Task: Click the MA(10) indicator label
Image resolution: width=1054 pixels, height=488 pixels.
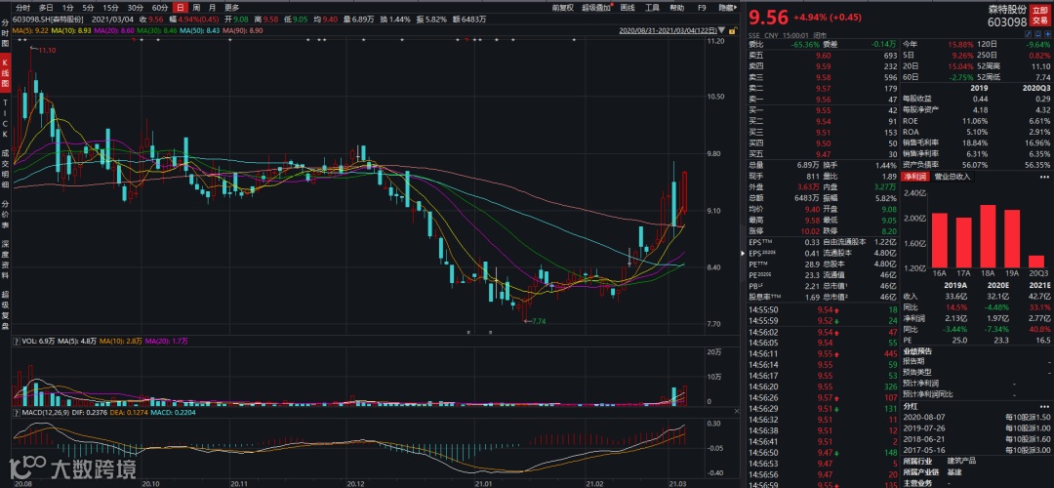Action: [73, 31]
